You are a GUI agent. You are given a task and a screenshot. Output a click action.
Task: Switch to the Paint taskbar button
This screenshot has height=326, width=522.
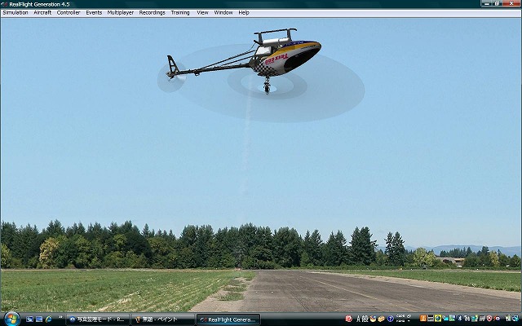tap(163, 319)
